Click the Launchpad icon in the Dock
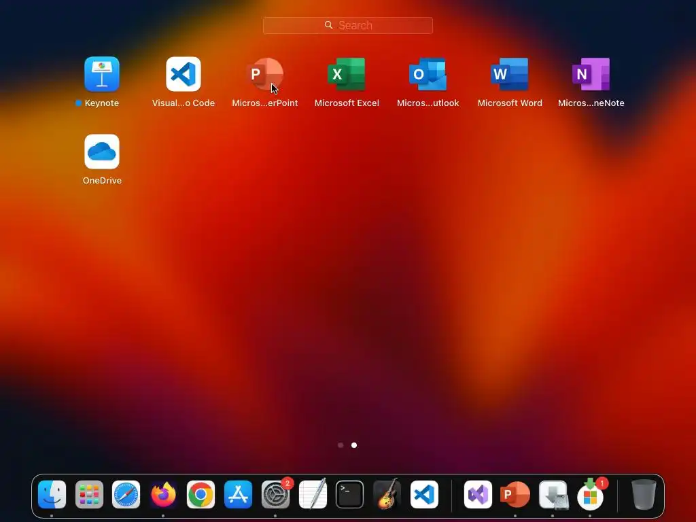The image size is (696, 522). click(x=89, y=495)
